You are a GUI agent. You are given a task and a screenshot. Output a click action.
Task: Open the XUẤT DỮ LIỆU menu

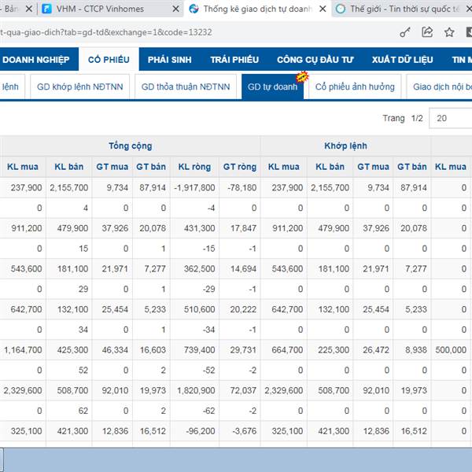coord(401,60)
